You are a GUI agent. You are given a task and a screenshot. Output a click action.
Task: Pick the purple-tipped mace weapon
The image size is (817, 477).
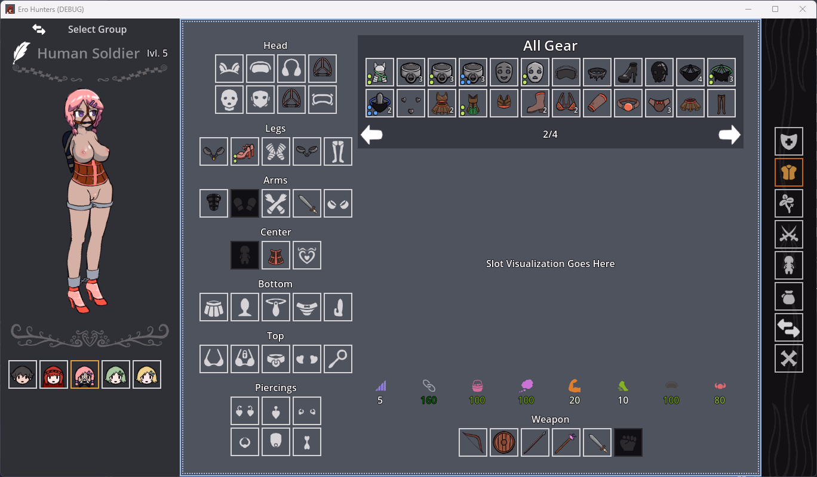pyautogui.click(x=566, y=442)
